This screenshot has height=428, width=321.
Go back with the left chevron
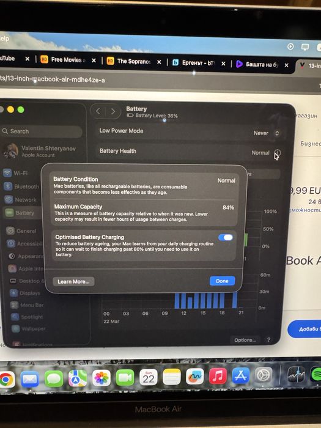pyautogui.click(x=98, y=111)
